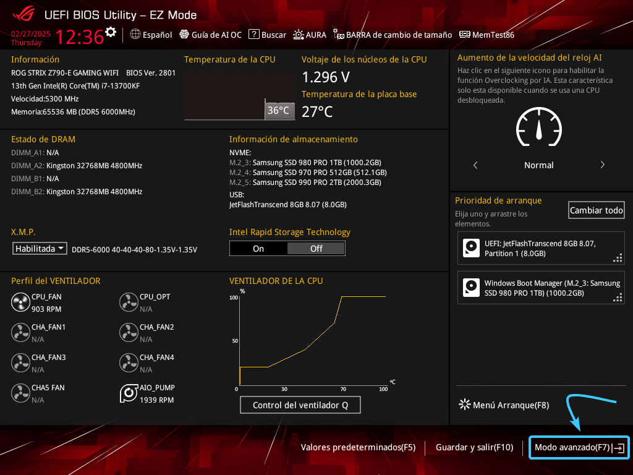
Task: Click the AIO_PUMP pump icon
Action: 129,393
